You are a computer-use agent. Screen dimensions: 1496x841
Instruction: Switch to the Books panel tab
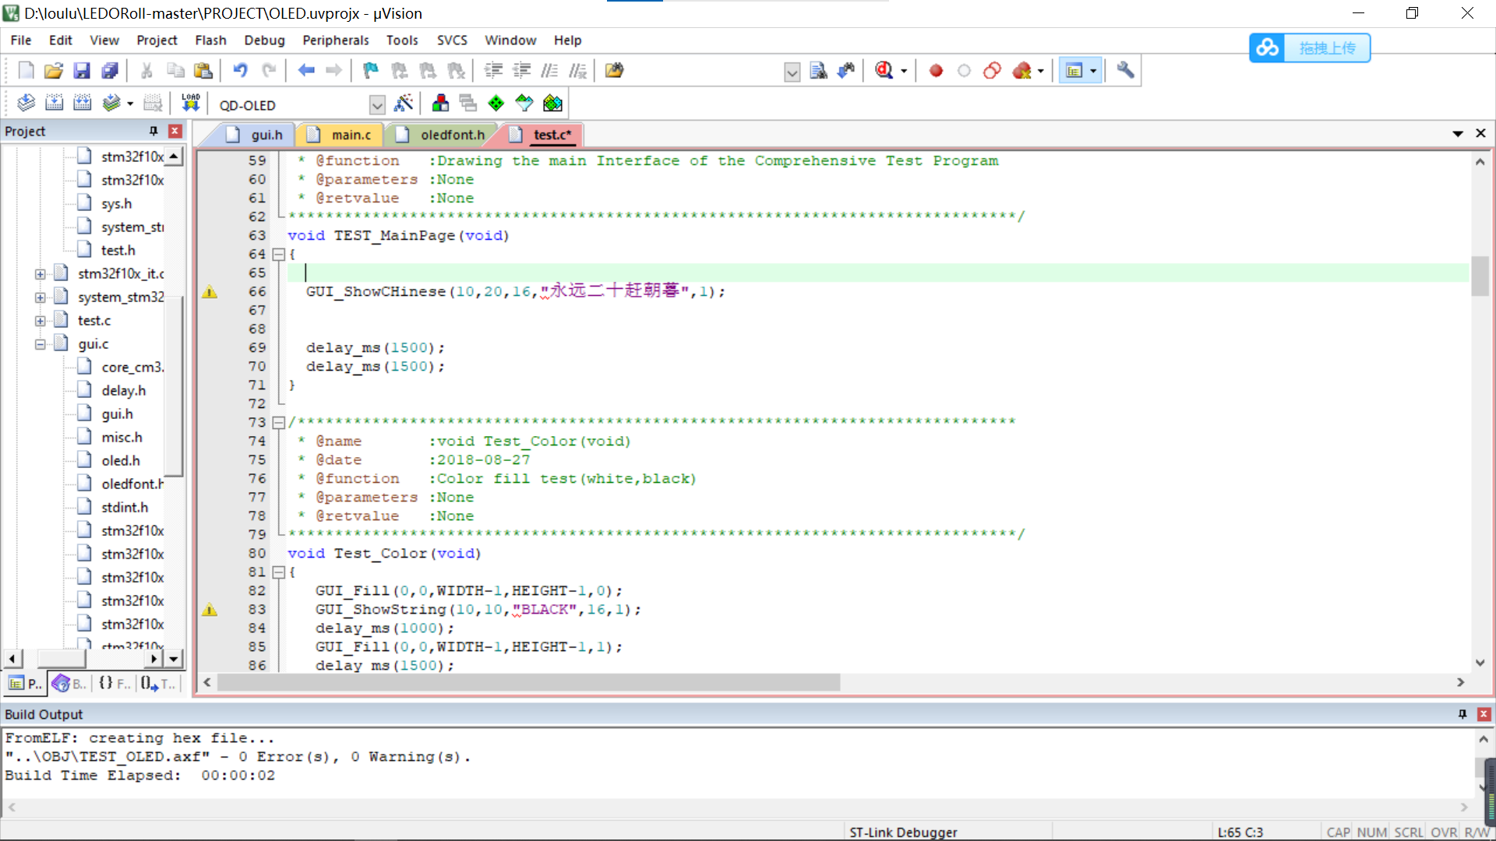69,684
